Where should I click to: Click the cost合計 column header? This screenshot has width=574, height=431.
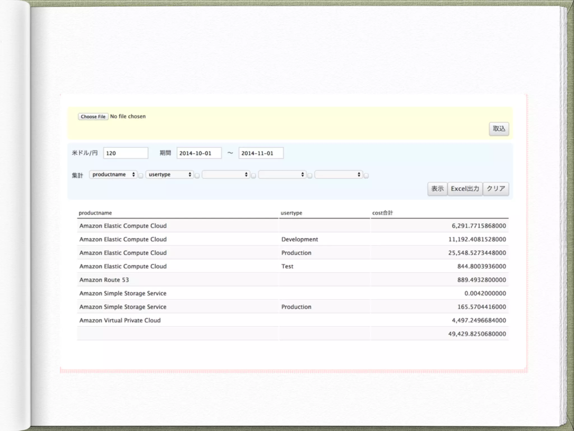[382, 213]
